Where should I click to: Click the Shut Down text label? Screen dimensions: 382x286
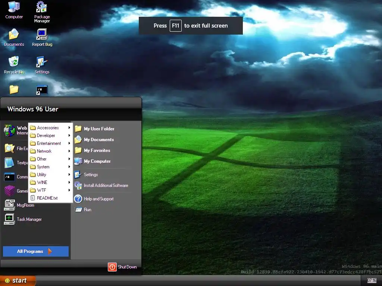[127, 267]
